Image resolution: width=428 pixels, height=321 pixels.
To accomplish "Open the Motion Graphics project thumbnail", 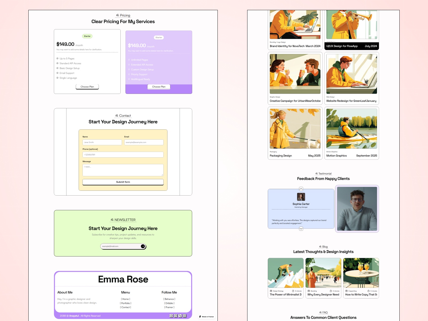I will coord(351,129).
